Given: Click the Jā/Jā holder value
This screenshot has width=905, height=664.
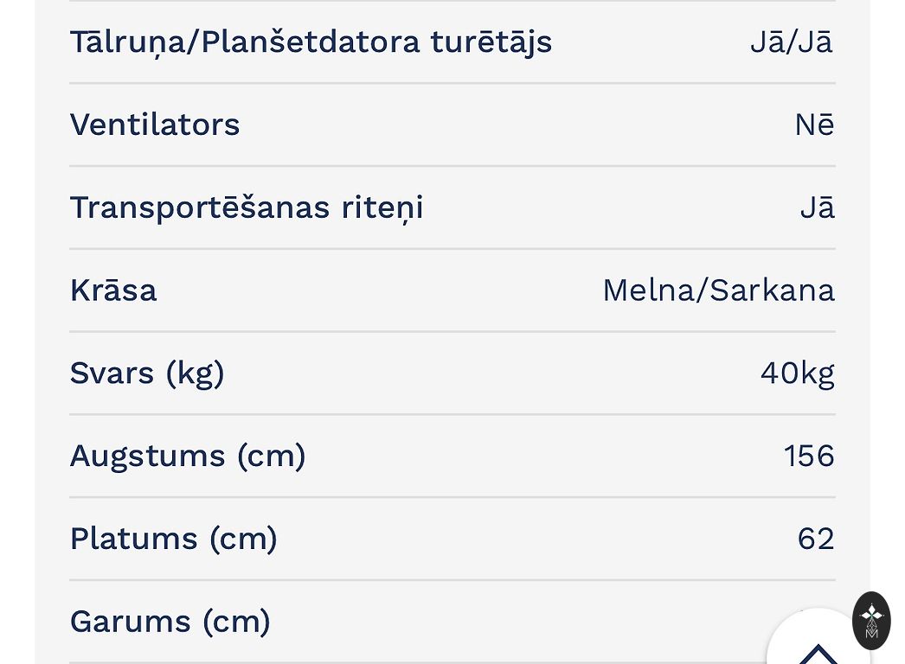Looking at the screenshot, I should point(791,41).
